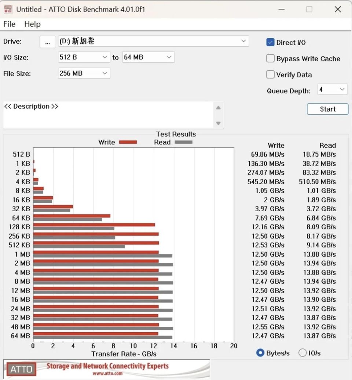Click the 12.55 GB/s write result
This screenshot has width=352, height=380.
click(x=268, y=327)
